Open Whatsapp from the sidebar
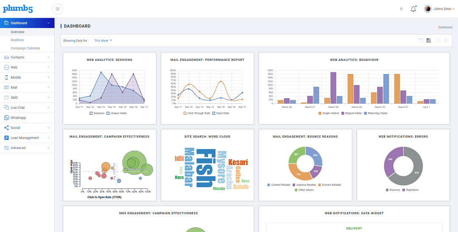The width and height of the screenshot is (458, 232). 18,118
